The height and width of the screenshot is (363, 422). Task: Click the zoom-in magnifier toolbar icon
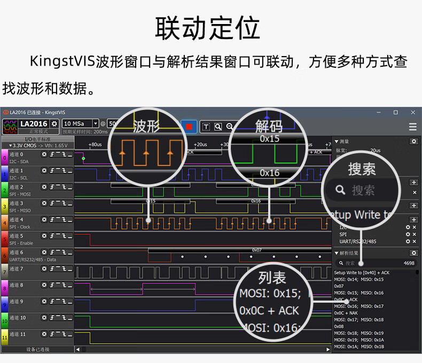point(218,127)
